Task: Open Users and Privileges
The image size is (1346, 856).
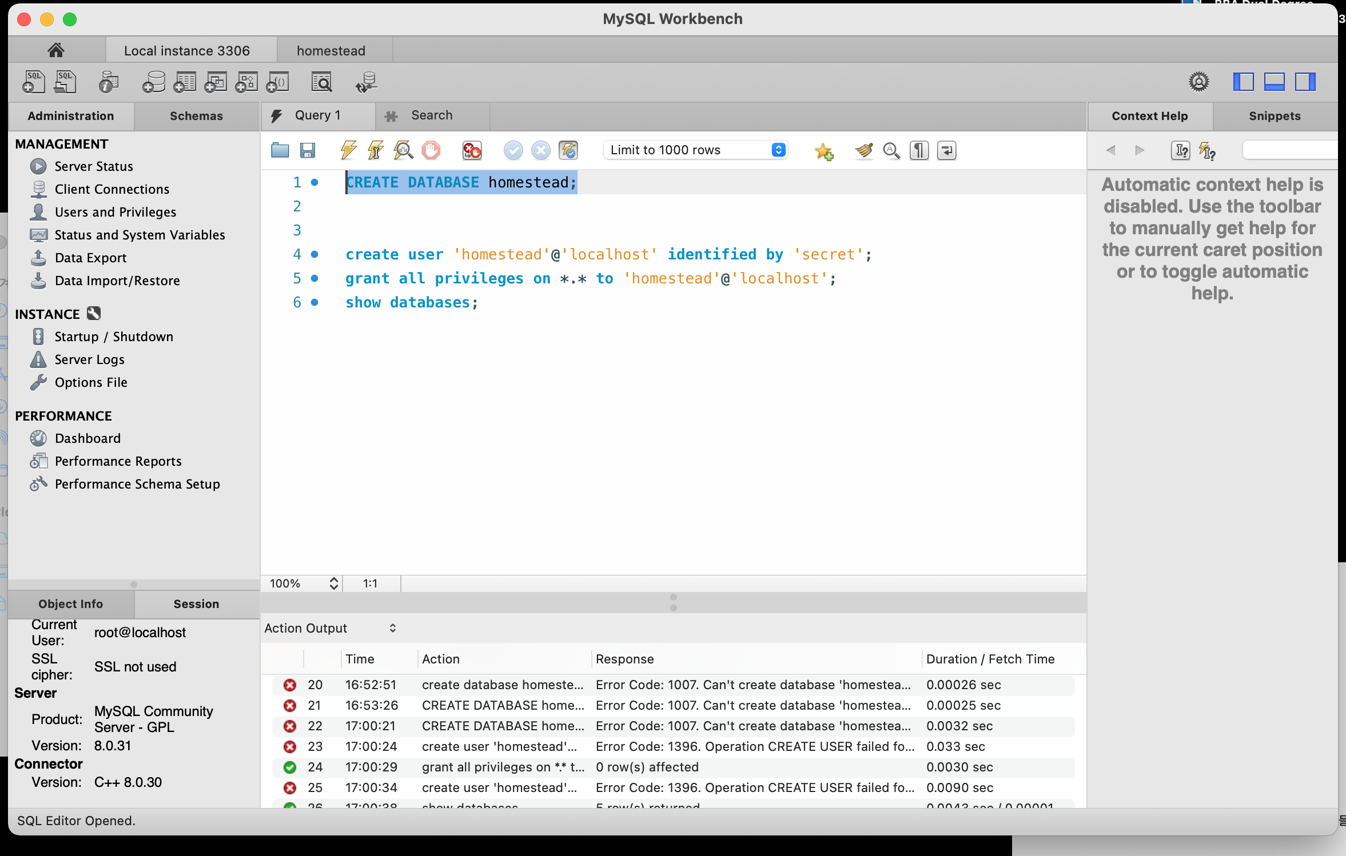Action: coord(115,212)
